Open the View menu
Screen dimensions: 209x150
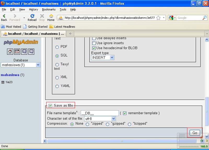(22, 9)
